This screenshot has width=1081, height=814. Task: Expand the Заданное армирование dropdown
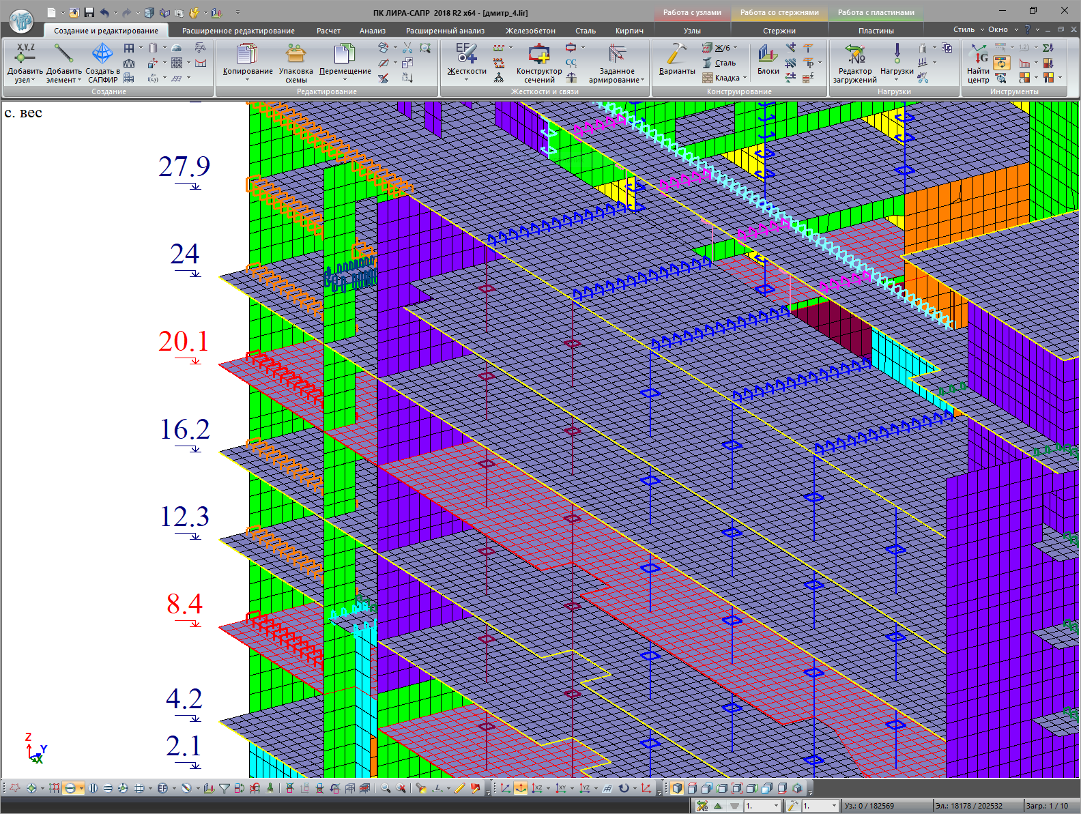(x=642, y=80)
